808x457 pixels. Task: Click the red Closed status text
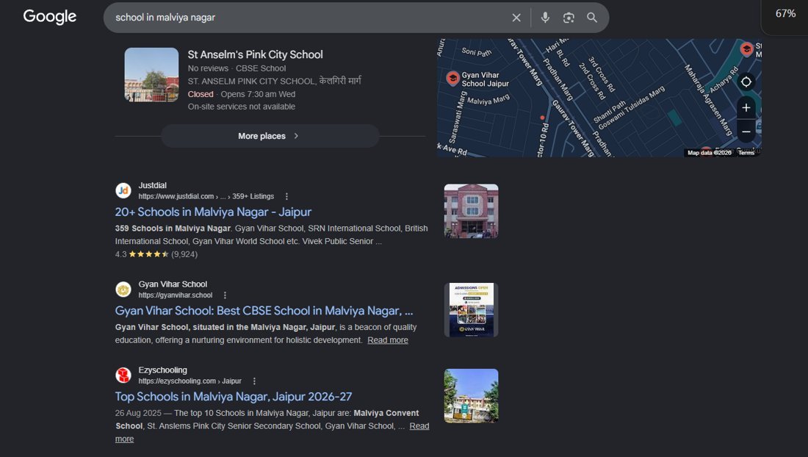point(201,94)
